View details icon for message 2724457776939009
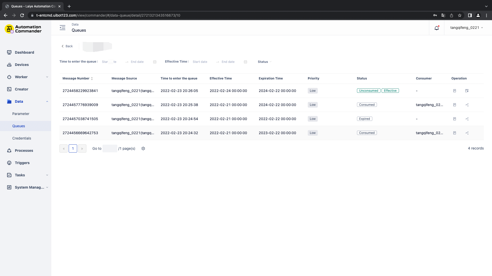The image size is (492, 276). [455, 105]
